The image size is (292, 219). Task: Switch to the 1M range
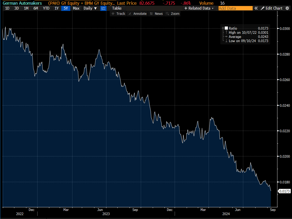pos(26,8)
